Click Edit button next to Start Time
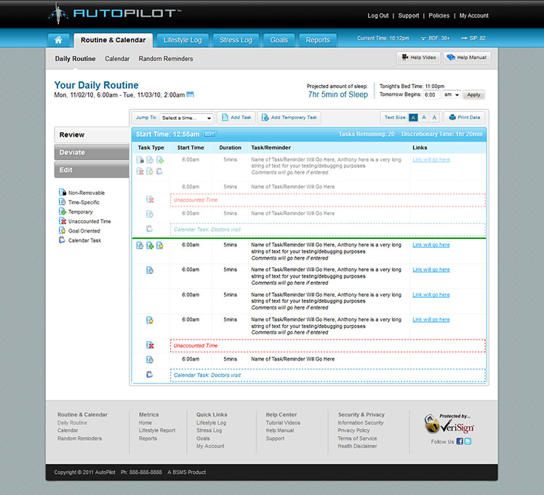544x495 pixels. 209,134
